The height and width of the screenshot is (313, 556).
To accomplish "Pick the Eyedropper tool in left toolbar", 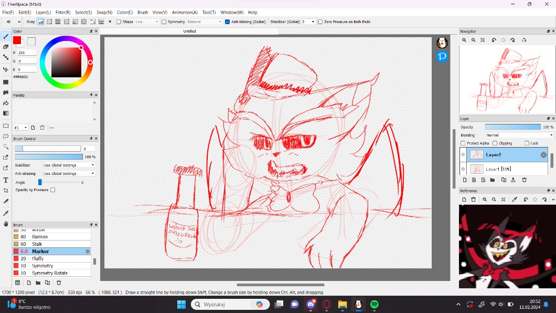I will [6, 213].
